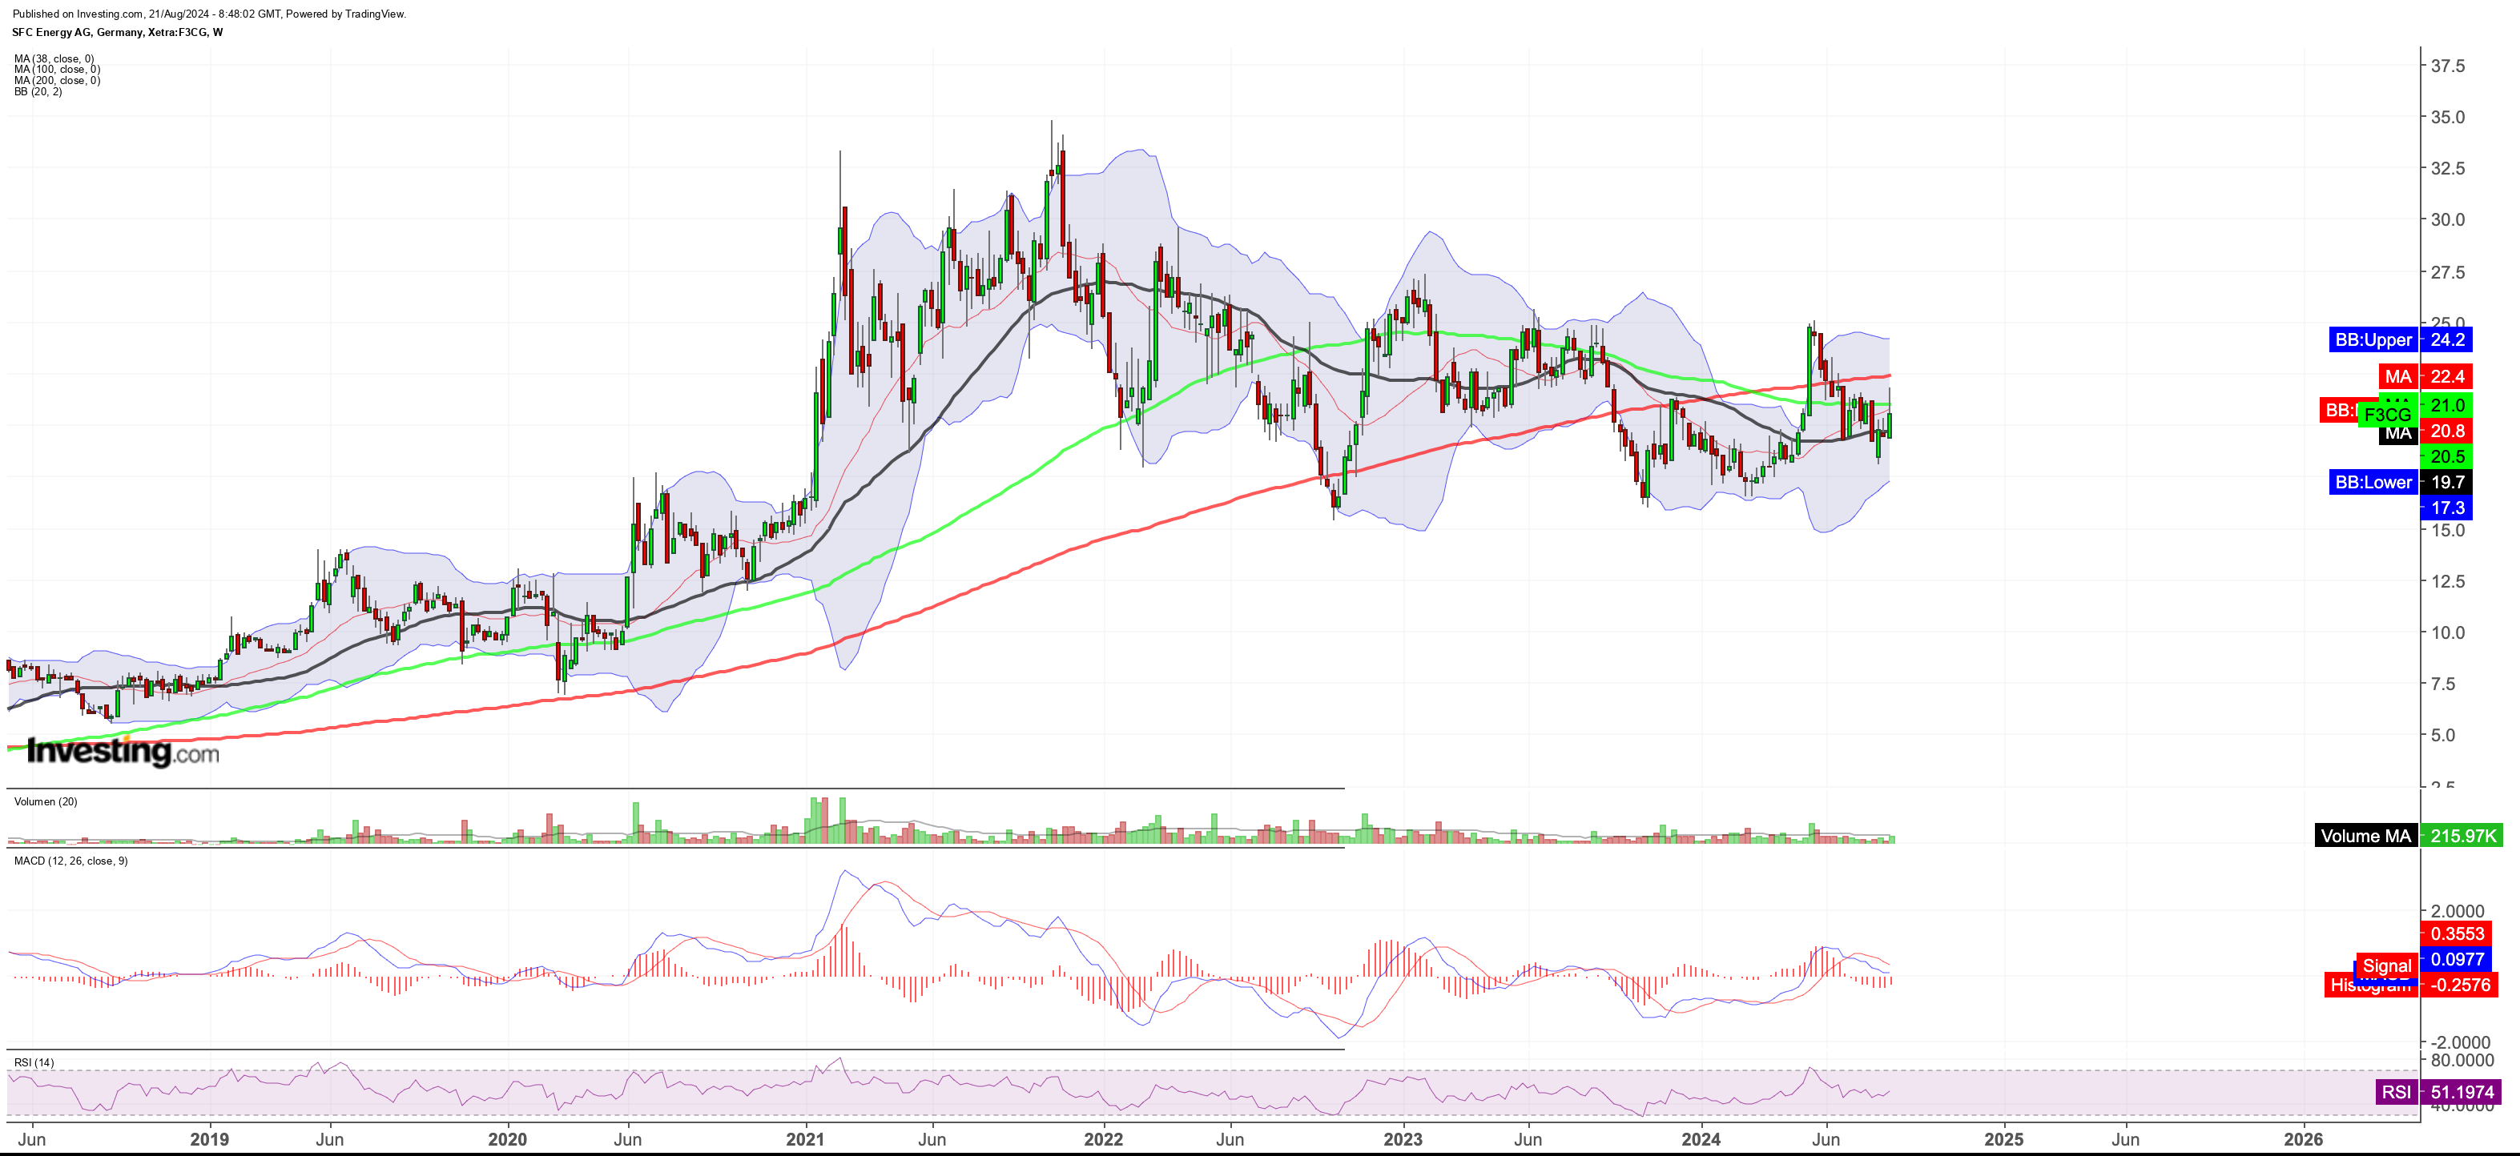Select the MA (38, close, 0) indicator label
The height and width of the screenshot is (1156, 2520).
click(54, 58)
